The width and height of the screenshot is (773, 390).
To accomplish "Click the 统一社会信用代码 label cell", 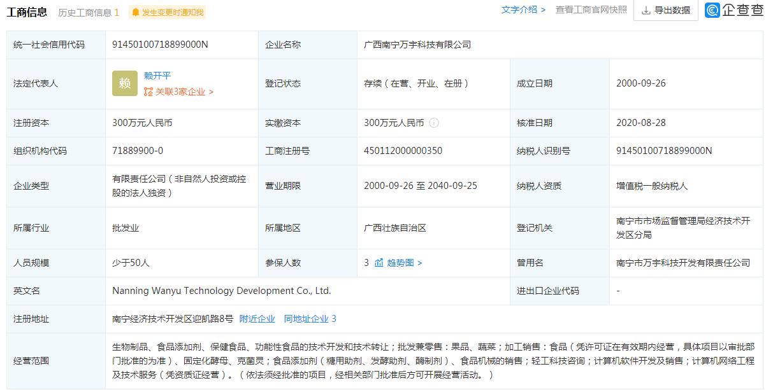I will pos(56,45).
